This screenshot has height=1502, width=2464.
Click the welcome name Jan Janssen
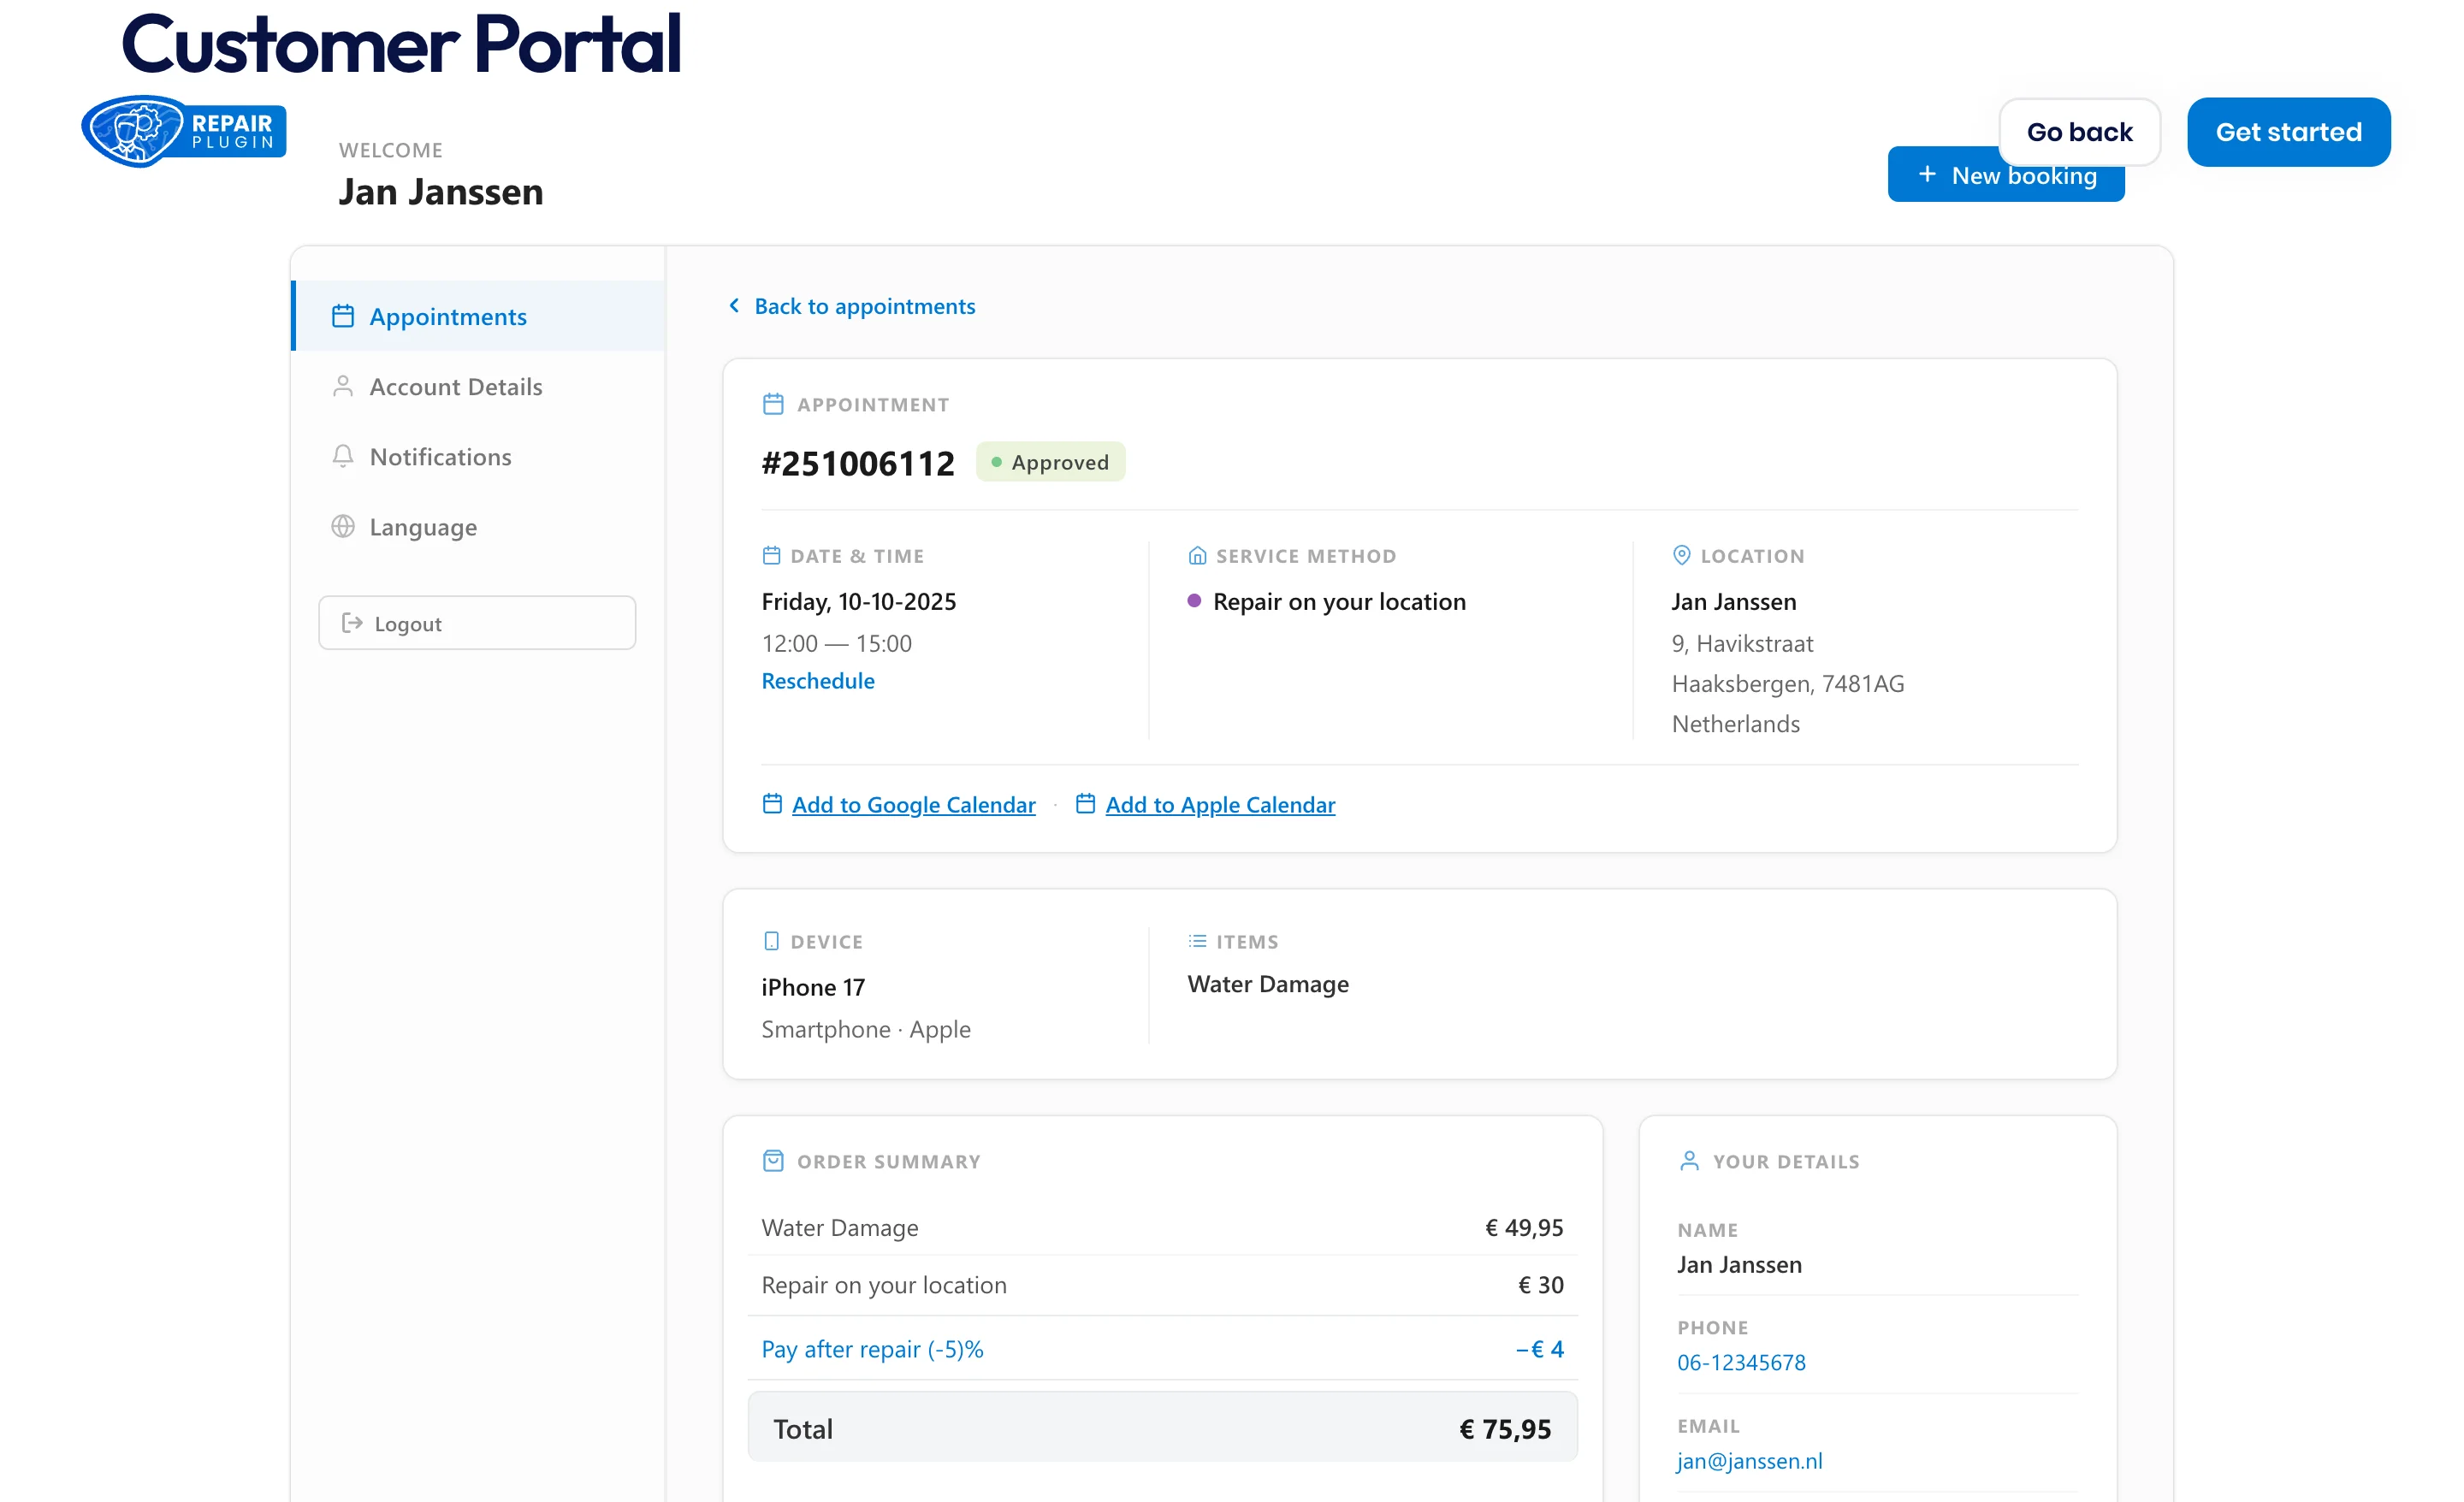(x=441, y=192)
